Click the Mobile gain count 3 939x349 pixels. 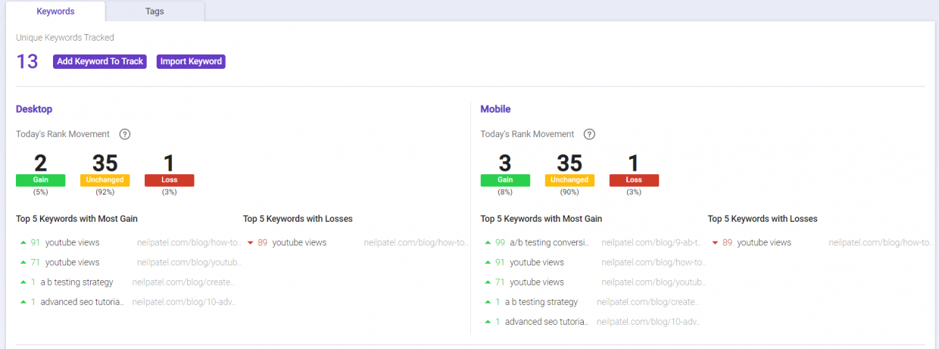[505, 163]
